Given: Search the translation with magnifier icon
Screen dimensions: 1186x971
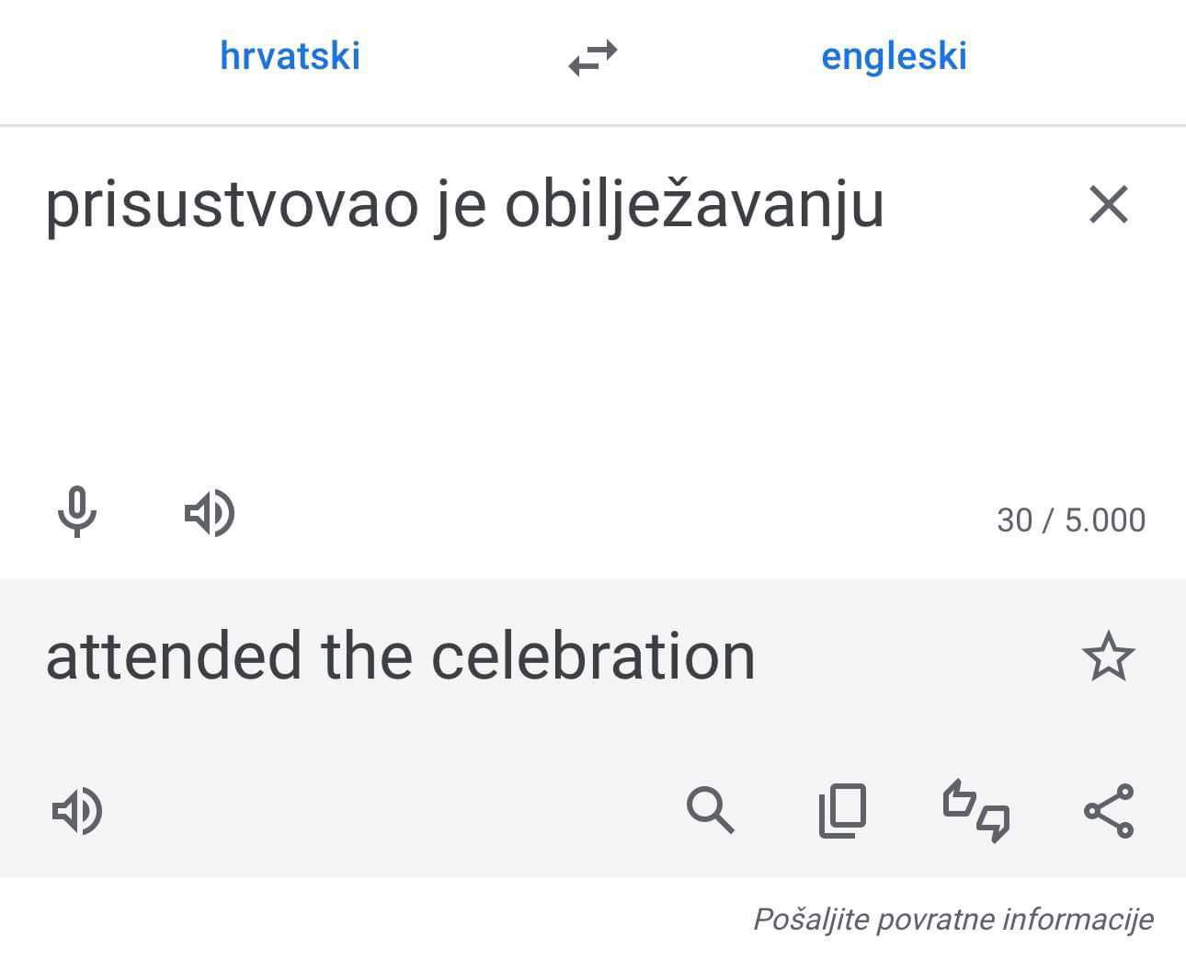Looking at the screenshot, I should click(x=710, y=811).
